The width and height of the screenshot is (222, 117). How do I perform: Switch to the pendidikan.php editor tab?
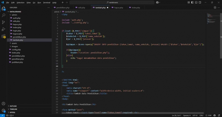[63, 8]
